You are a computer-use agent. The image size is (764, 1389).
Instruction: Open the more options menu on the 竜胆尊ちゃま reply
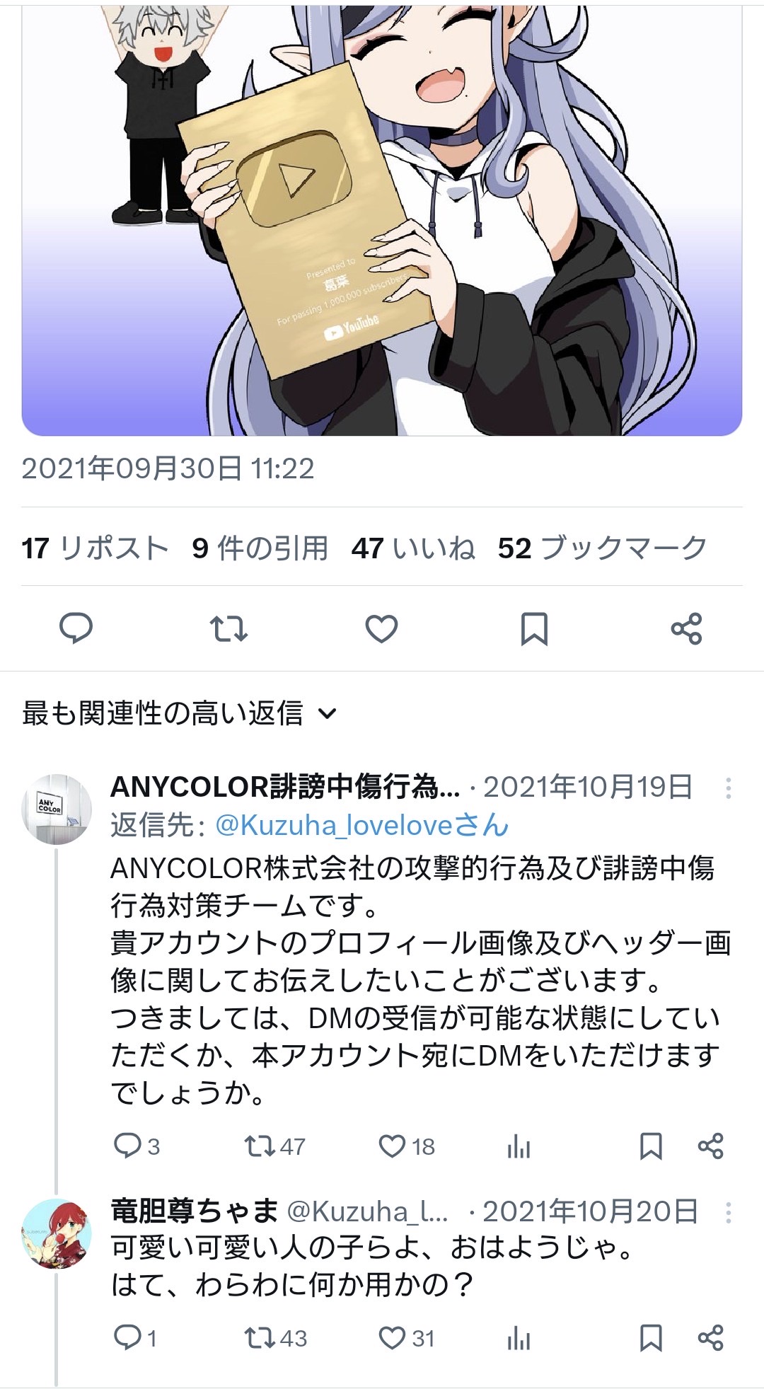[729, 1213]
